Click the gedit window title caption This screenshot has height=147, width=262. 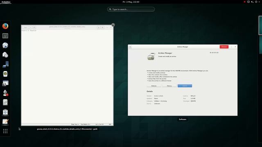pos(67,129)
